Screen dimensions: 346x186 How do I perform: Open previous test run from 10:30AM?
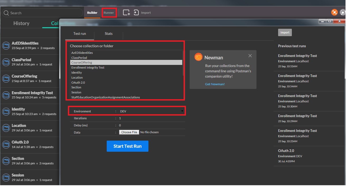[309, 101]
